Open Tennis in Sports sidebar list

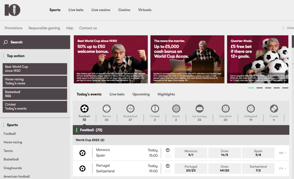(x=8, y=151)
